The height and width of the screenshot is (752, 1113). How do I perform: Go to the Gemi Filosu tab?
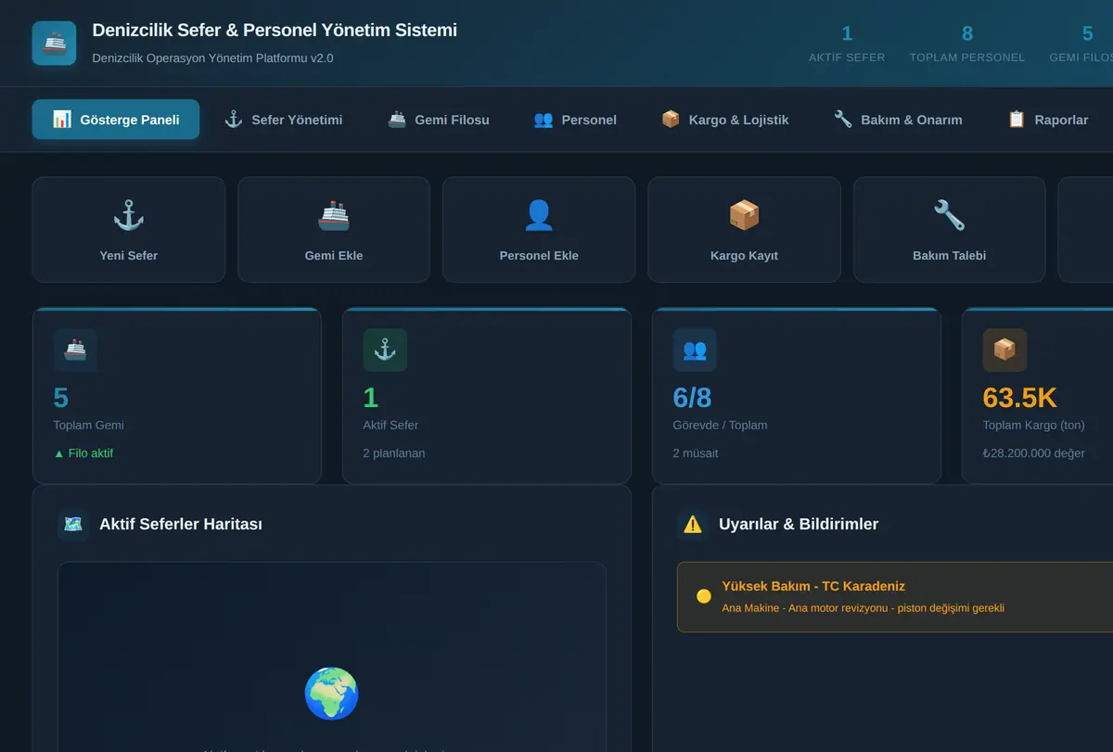tap(439, 120)
